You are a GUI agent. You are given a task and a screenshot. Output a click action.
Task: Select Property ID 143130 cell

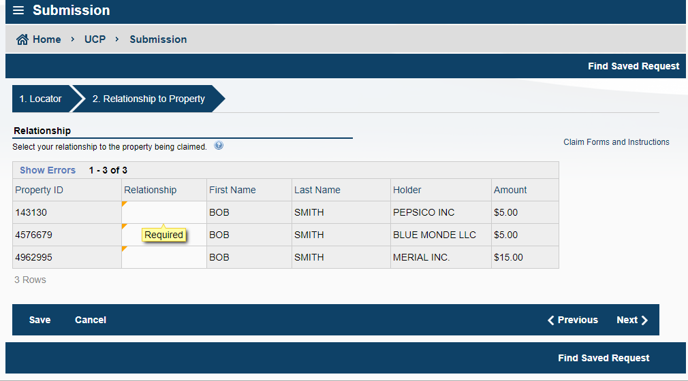67,213
